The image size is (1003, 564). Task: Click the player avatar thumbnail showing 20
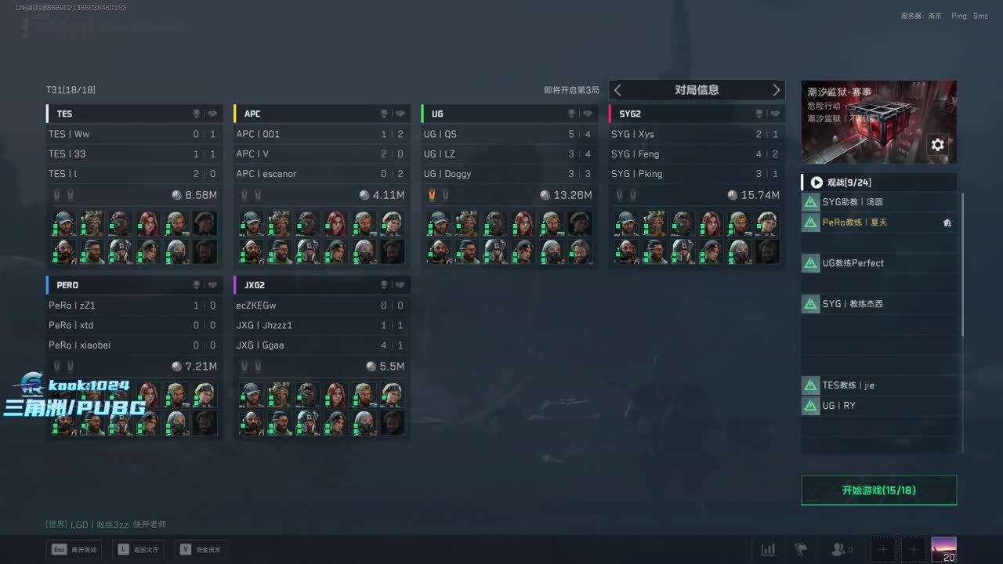pyautogui.click(x=943, y=549)
